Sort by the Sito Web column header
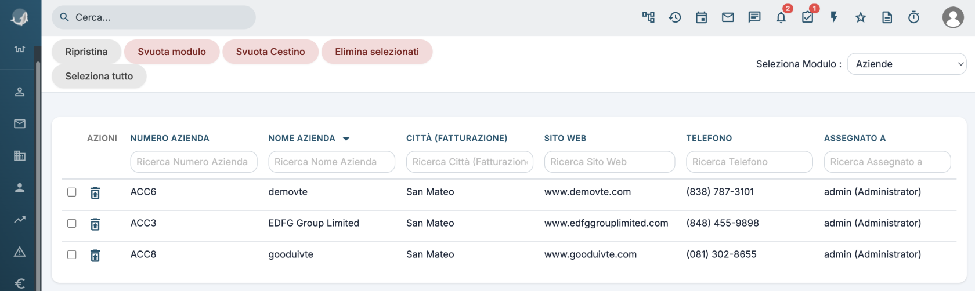Image resolution: width=975 pixels, height=291 pixels. (x=565, y=138)
